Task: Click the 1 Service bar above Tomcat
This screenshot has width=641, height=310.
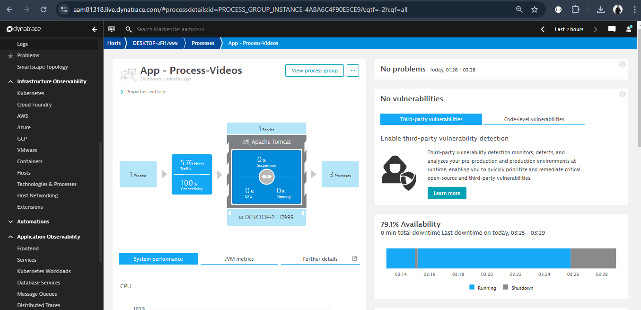Action: click(266, 128)
